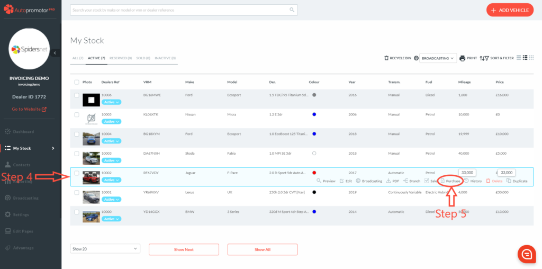The image size is (542, 269).
Task: Delete the Jaguar F-Pace vehicle
Action: tap(494, 181)
